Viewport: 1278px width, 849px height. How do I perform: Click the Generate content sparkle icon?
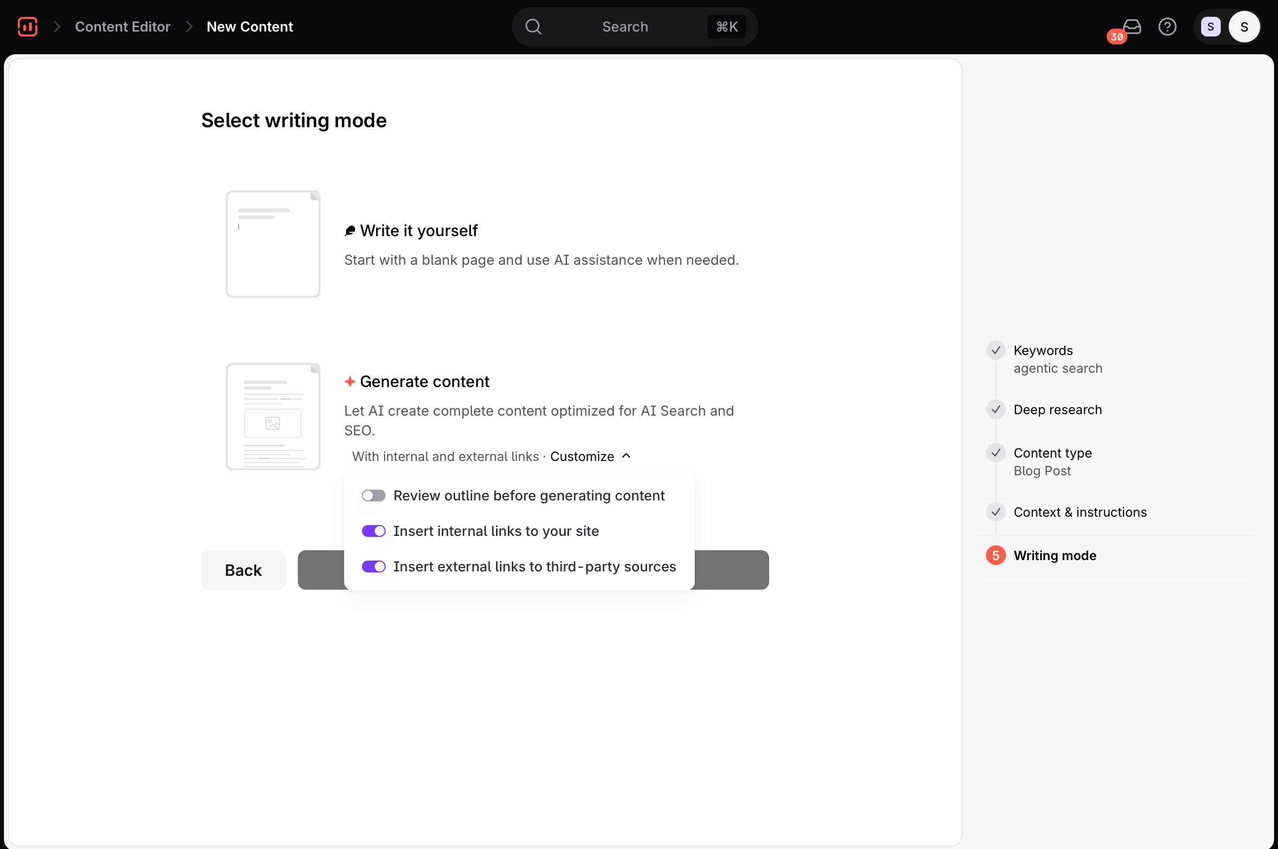click(350, 382)
